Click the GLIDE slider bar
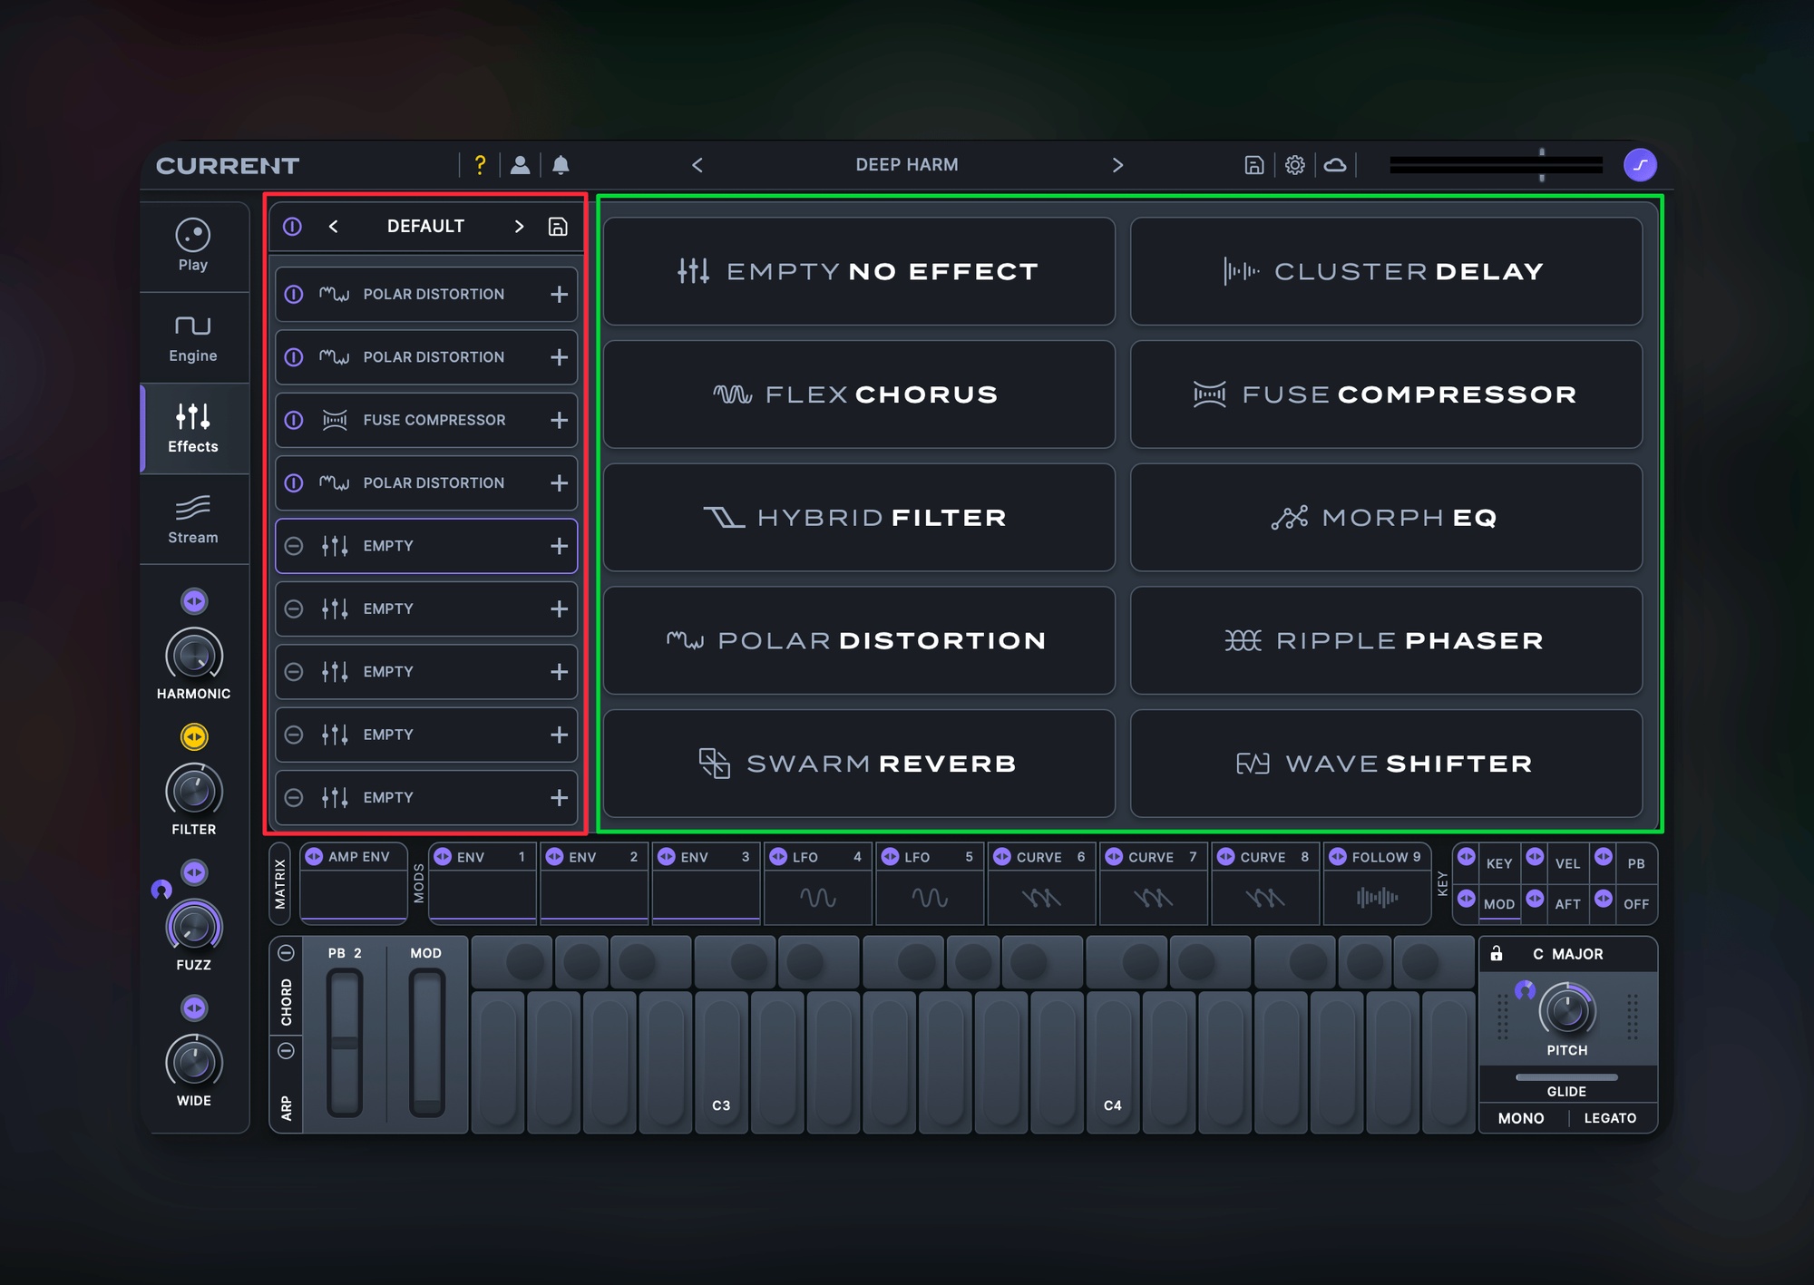The image size is (1814, 1285). [x=1566, y=1077]
